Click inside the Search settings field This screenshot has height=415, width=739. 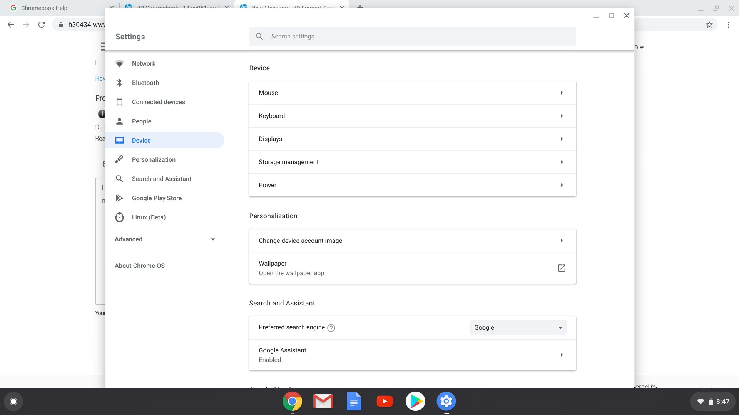[x=385, y=36]
